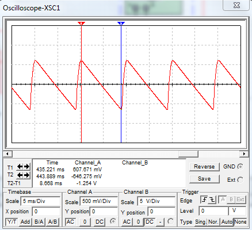This screenshot has width=252, height=230.
Task: Select Nor. trigger type
Action: (213, 222)
